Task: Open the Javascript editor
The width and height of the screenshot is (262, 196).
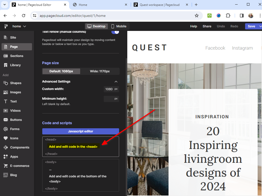Action: click(x=80, y=131)
